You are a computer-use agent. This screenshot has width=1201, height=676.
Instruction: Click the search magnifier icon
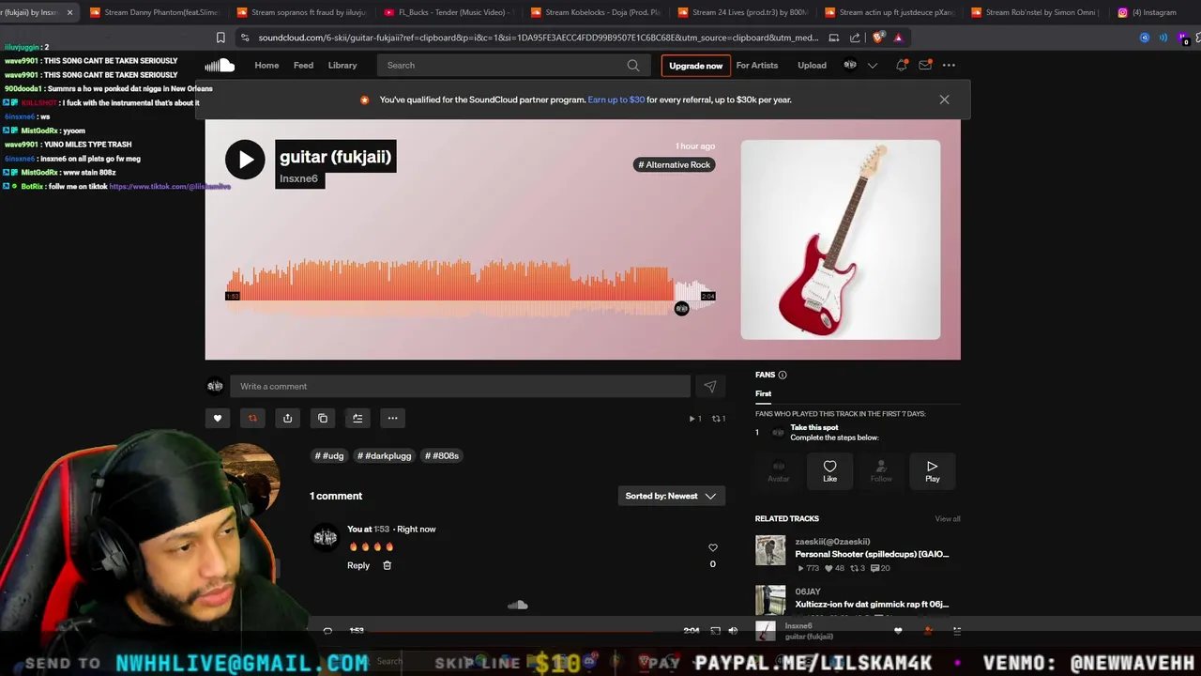pos(633,65)
